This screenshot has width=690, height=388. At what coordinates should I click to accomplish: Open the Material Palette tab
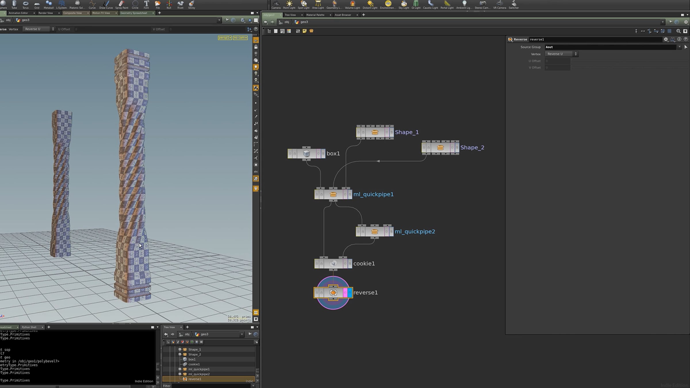(x=315, y=15)
